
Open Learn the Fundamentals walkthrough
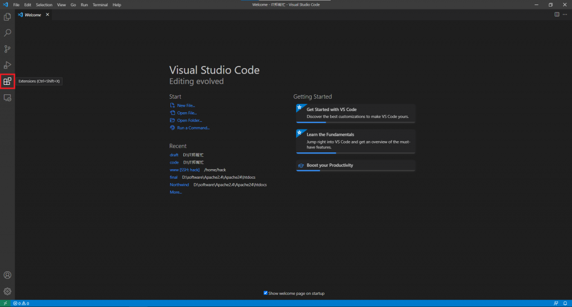(356, 141)
